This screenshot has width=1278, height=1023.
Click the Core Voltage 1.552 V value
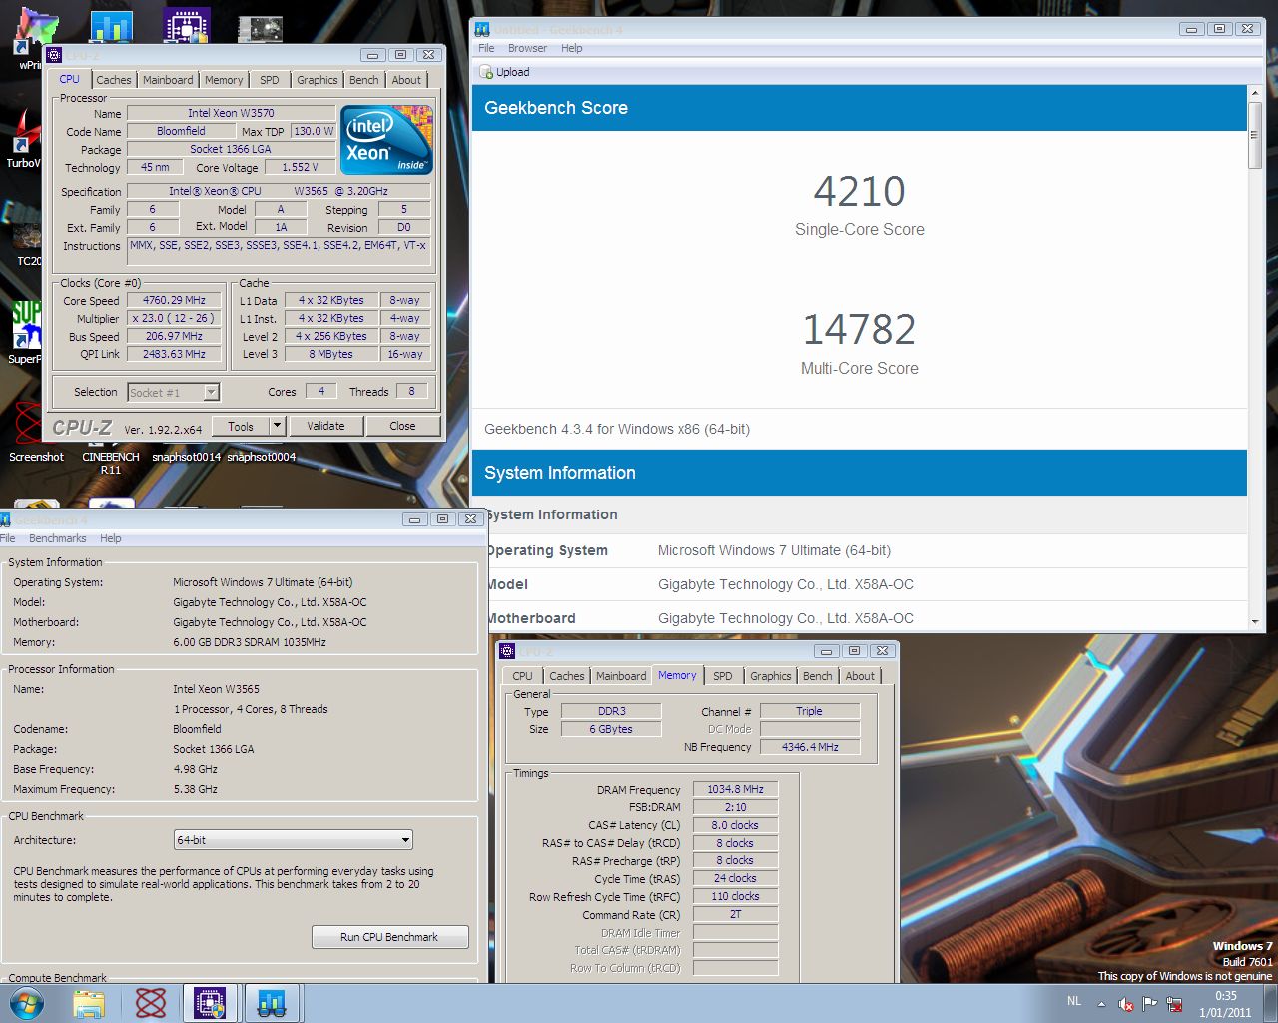[300, 168]
